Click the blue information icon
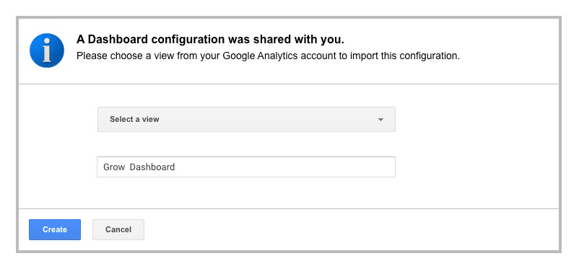Screen dimensions: 579x269 click(47, 50)
